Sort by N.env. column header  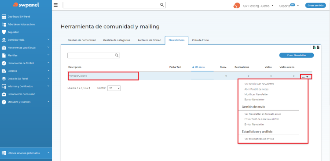223,67
